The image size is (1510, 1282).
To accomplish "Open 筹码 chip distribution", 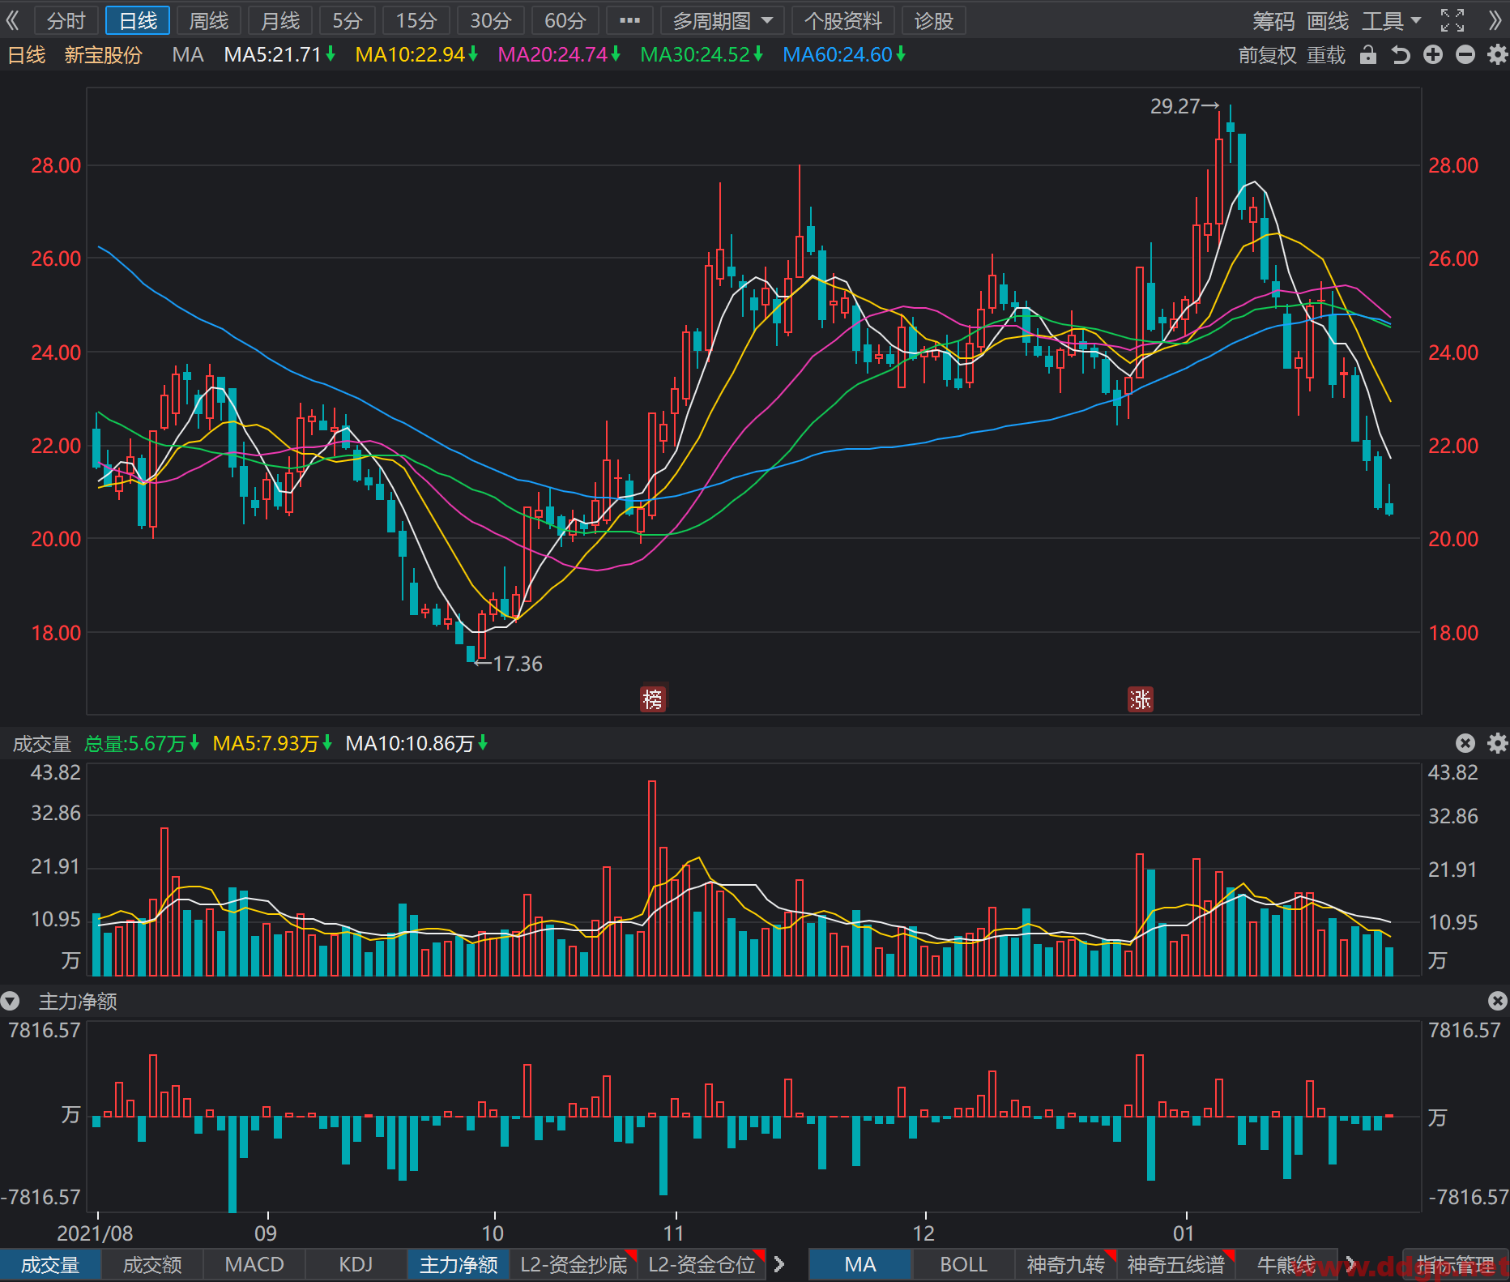I will (x=1273, y=20).
